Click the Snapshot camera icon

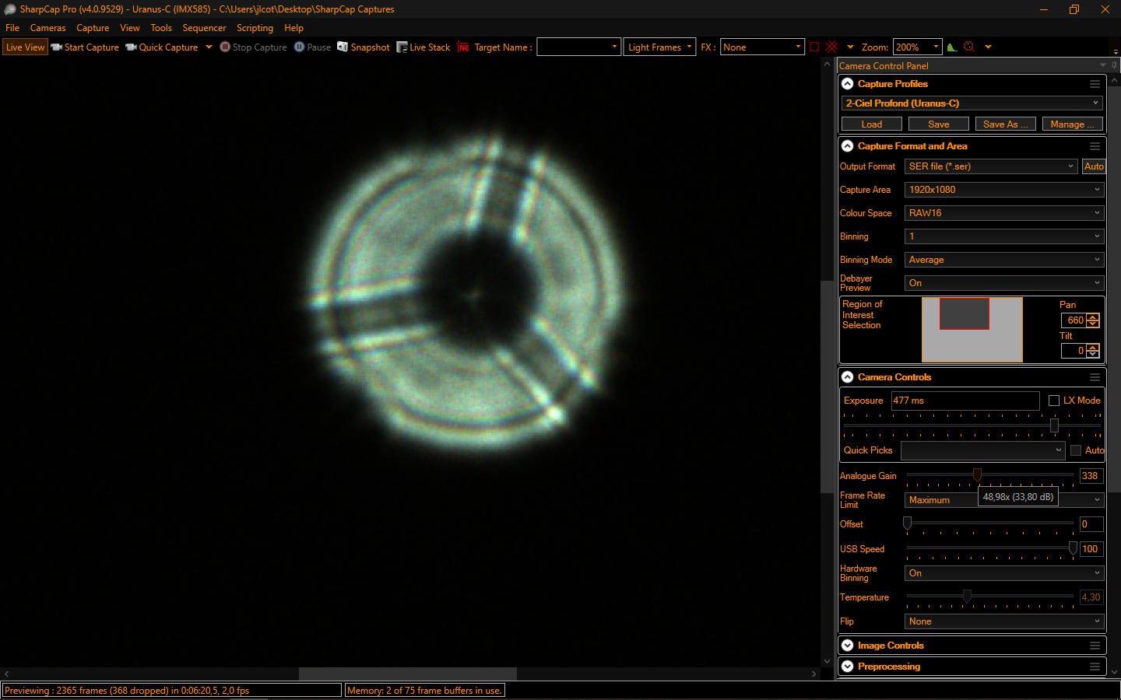(x=343, y=47)
